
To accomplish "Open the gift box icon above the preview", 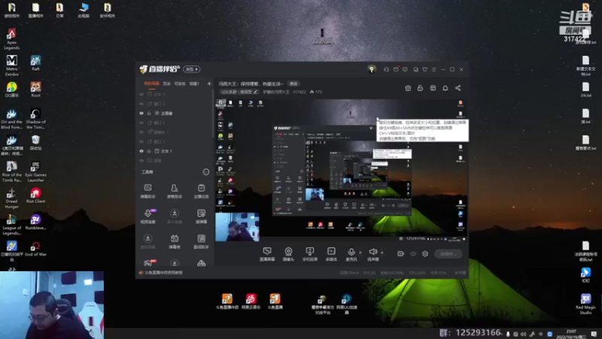I will click(x=408, y=88).
